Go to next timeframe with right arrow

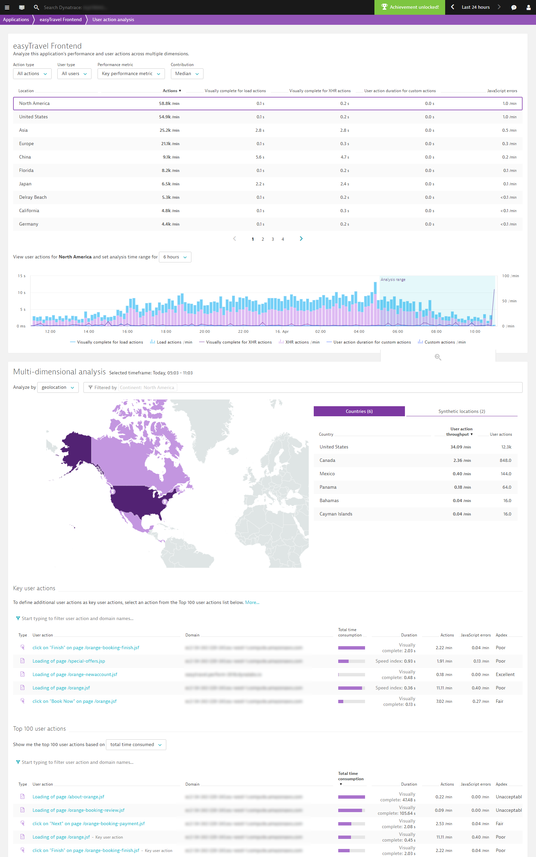(499, 7)
